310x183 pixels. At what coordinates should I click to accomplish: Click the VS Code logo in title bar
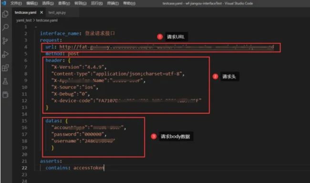click(x=4, y=3)
